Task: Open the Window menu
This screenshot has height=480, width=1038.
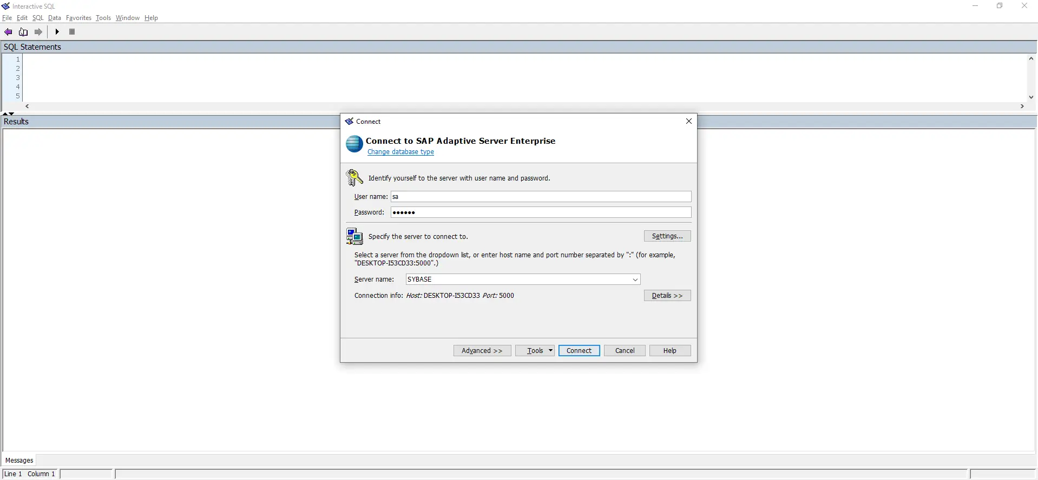Action: tap(128, 18)
